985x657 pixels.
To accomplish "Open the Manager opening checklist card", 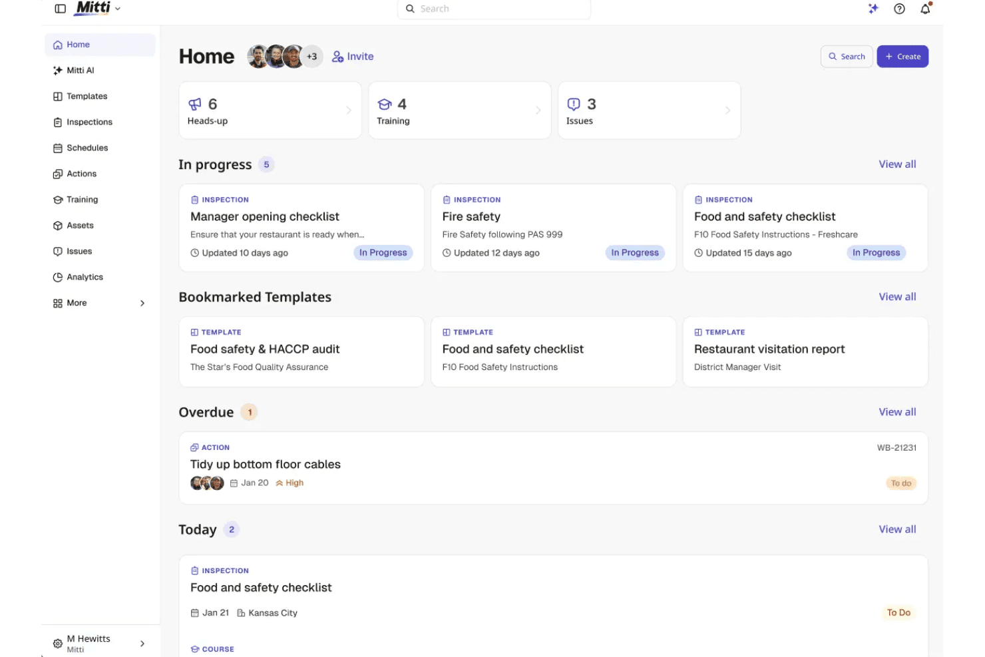I will [x=301, y=228].
